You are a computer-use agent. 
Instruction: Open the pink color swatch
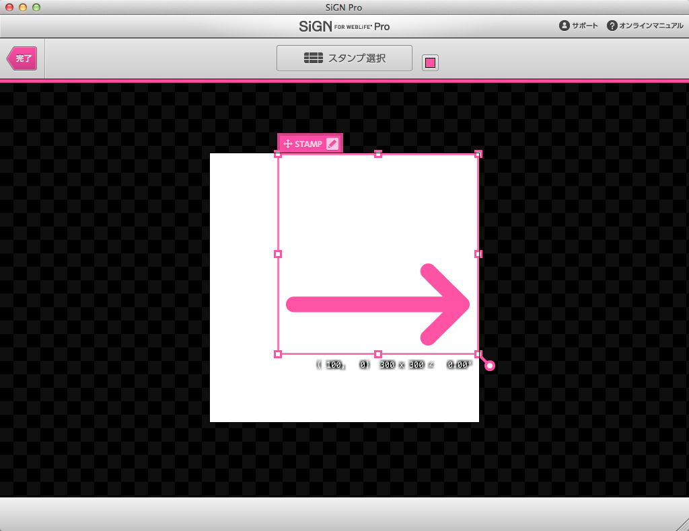point(430,63)
